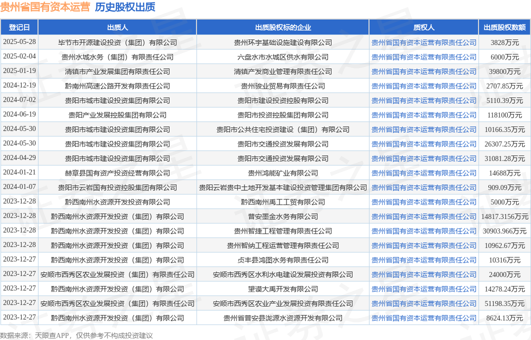The height and width of the screenshot is (340, 531).
Task: Click company 贞丰县鸿图水务有限责任公司
Action: (283, 260)
